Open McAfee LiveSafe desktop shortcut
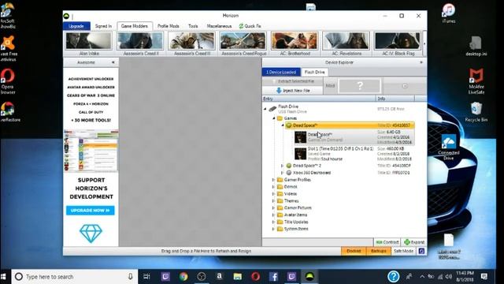The height and width of the screenshot is (284, 504). (x=476, y=81)
